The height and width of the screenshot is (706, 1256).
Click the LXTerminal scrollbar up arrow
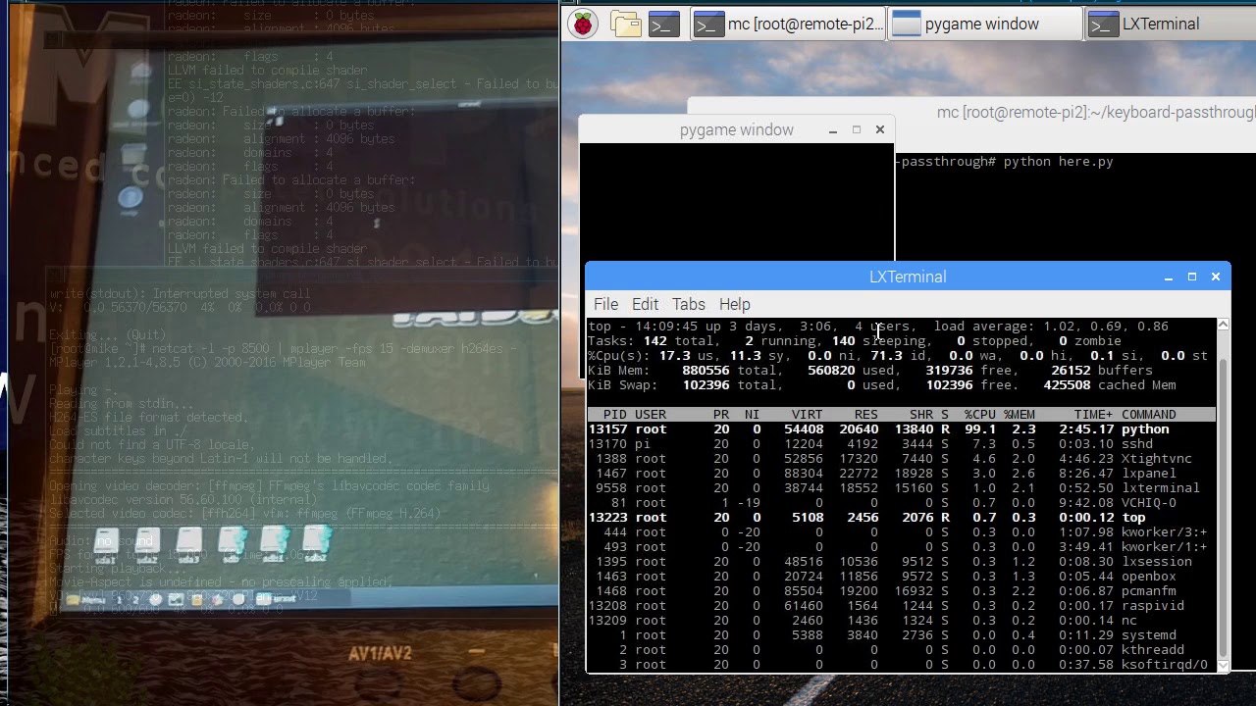(x=1223, y=325)
